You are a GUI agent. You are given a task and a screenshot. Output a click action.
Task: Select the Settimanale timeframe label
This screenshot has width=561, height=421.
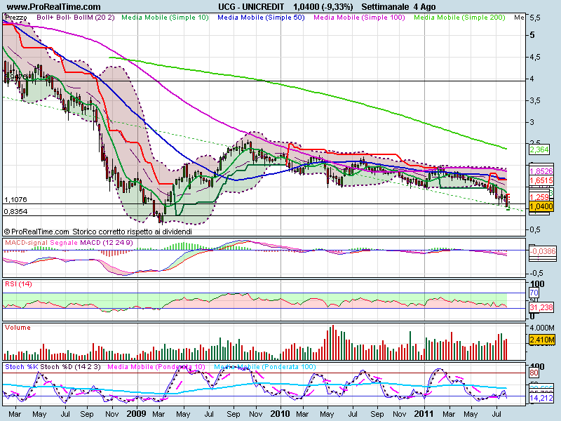tap(385, 6)
